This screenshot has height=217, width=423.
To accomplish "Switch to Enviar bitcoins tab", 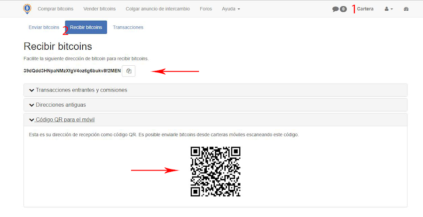I will (x=44, y=27).
